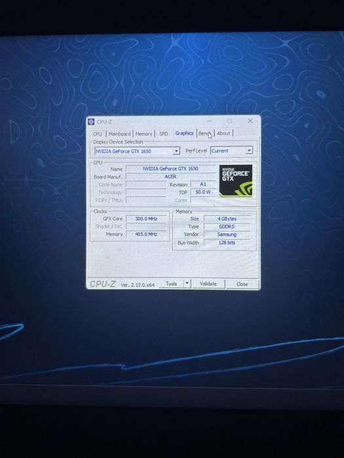
Task: Click the Memory clock 405.0 MHz value
Action: tap(146, 234)
